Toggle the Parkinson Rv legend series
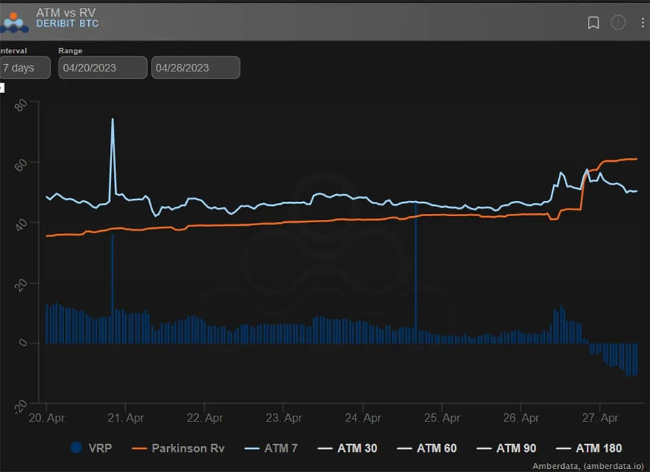This screenshot has width=650, height=472. [178, 448]
